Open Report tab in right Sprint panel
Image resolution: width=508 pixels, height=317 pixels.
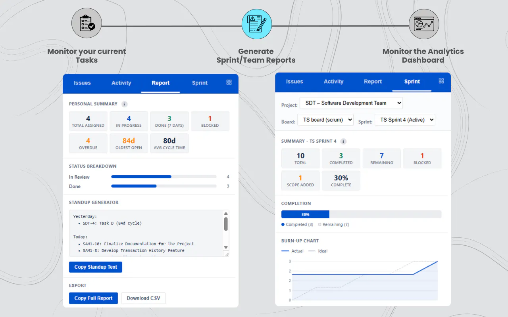(x=373, y=82)
